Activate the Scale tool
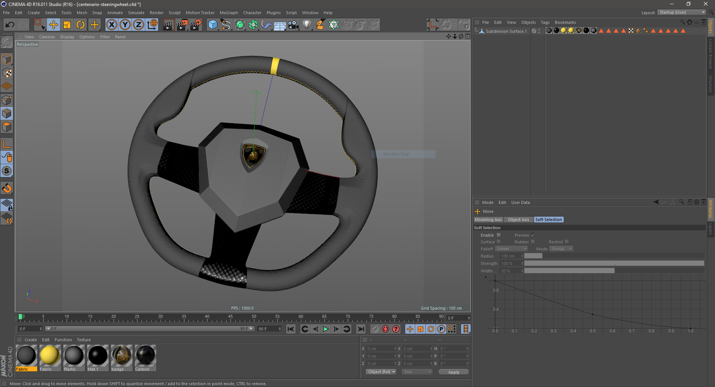This screenshot has width=715, height=387. pyautogui.click(x=67, y=25)
